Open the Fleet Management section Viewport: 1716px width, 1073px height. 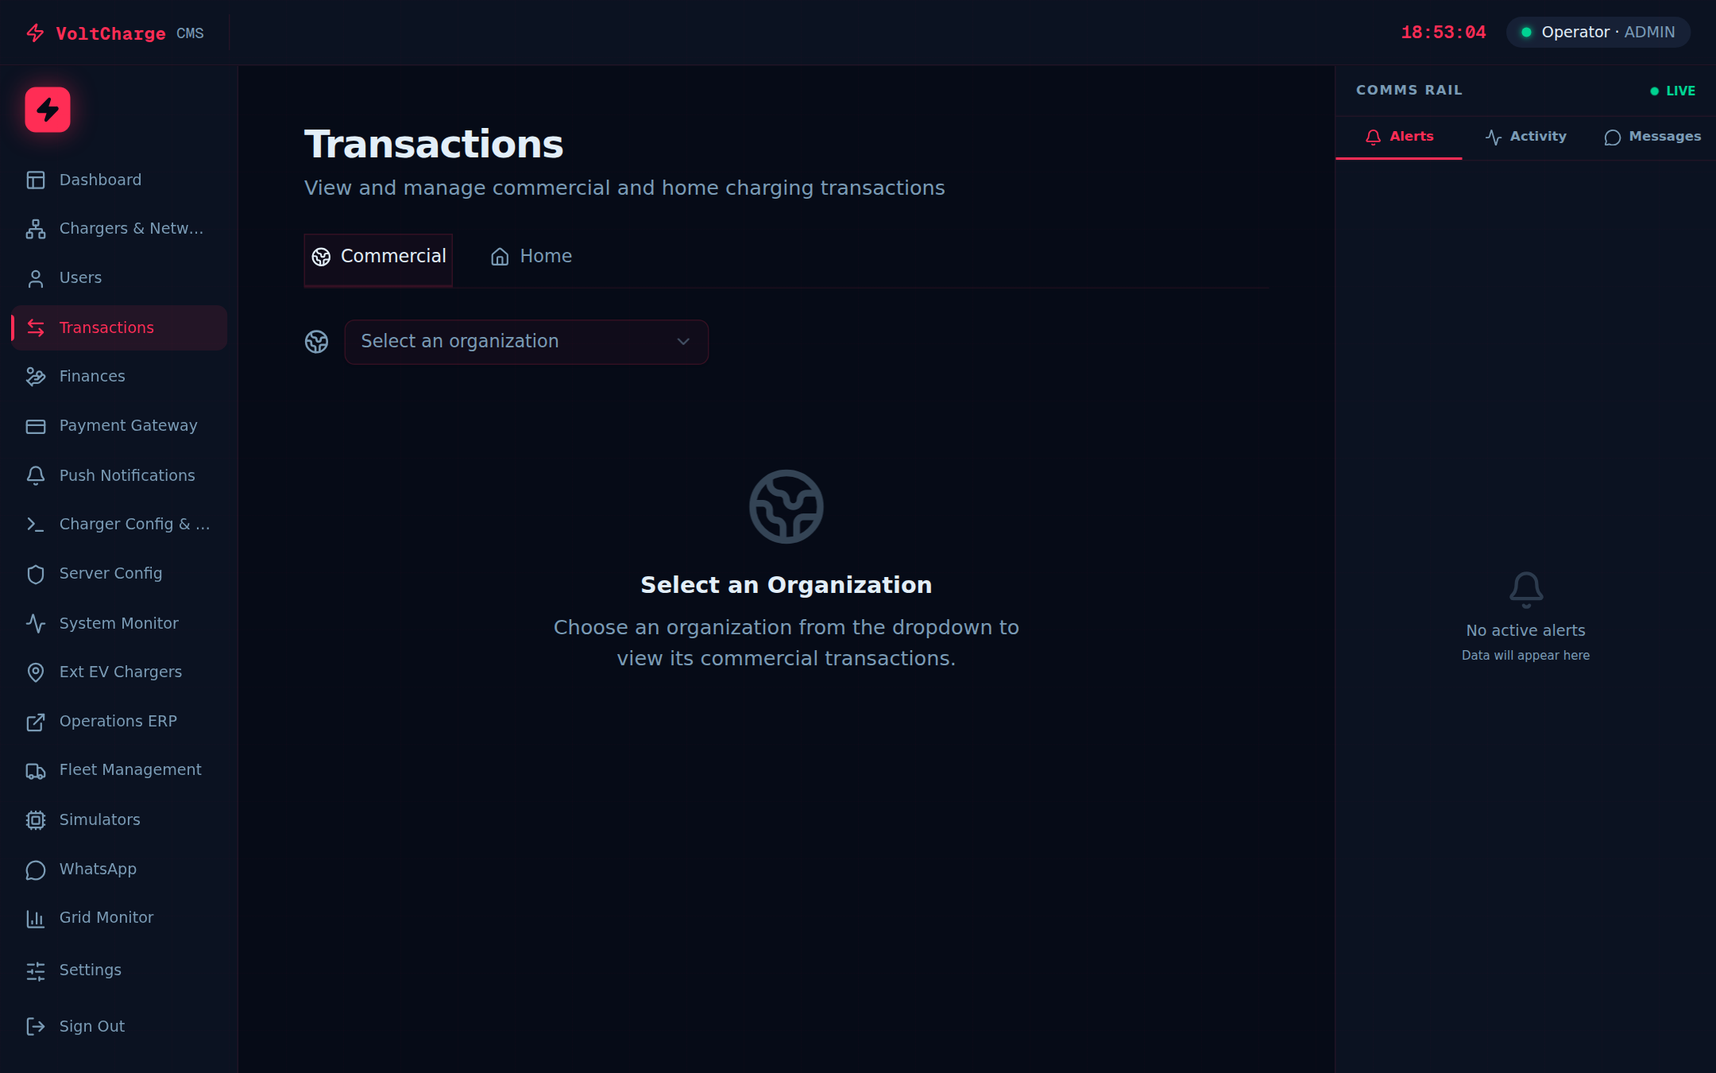click(129, 769)
